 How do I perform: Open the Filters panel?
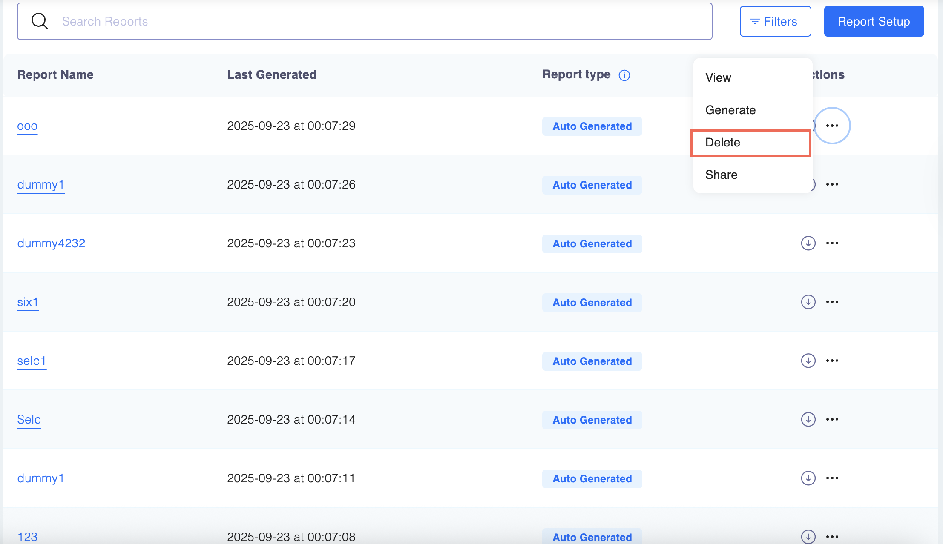(775, 21)
